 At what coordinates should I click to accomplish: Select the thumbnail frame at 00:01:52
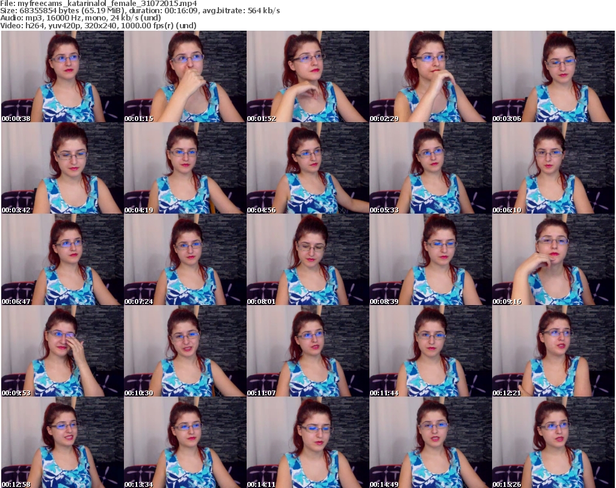[x=307, y=76]
